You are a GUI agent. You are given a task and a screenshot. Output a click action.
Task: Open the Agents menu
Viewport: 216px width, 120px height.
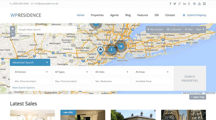(x=114, y=15)
